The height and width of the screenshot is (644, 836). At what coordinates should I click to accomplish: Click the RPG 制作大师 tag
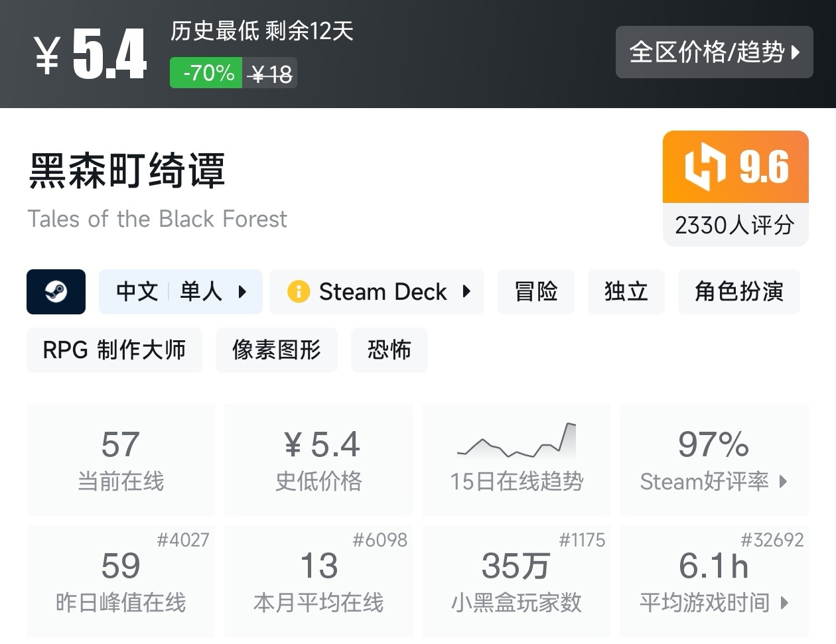(113, 350)
